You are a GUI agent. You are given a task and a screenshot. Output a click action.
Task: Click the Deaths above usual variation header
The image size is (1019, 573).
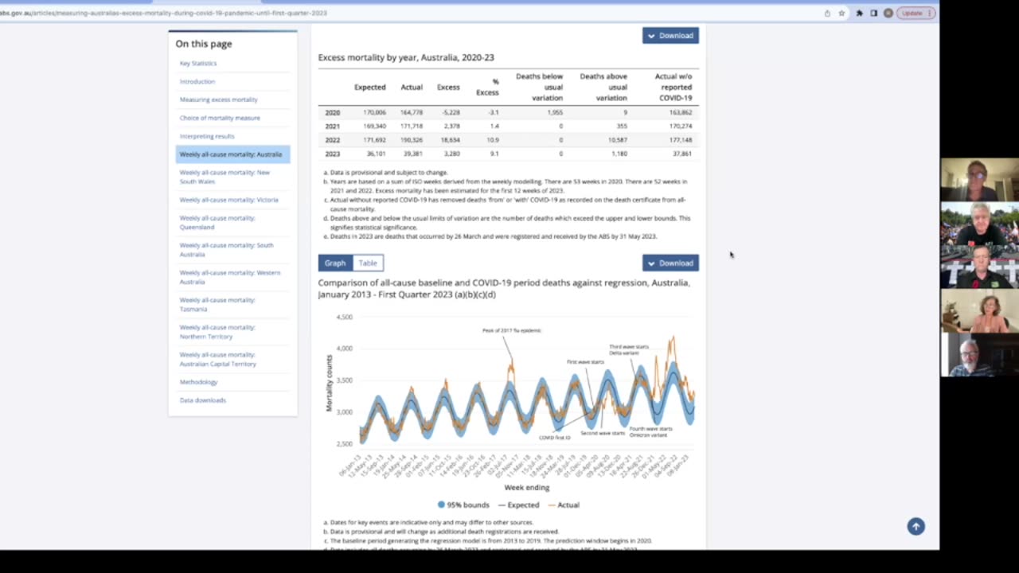click(603, 87)
